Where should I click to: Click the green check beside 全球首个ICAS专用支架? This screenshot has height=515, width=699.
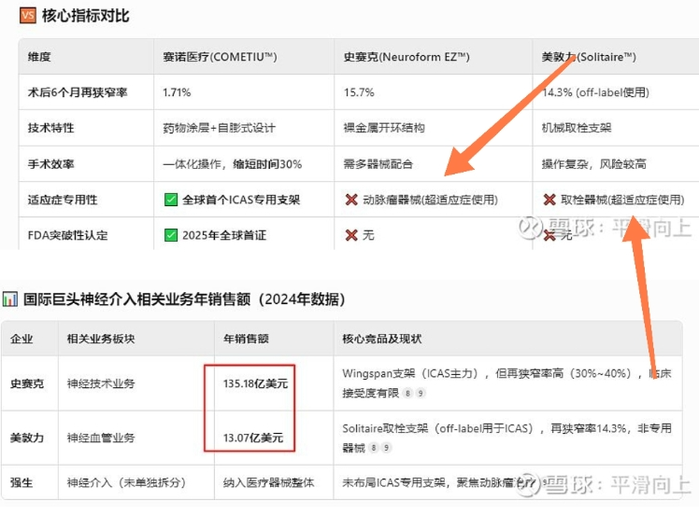tap(171, 200)
